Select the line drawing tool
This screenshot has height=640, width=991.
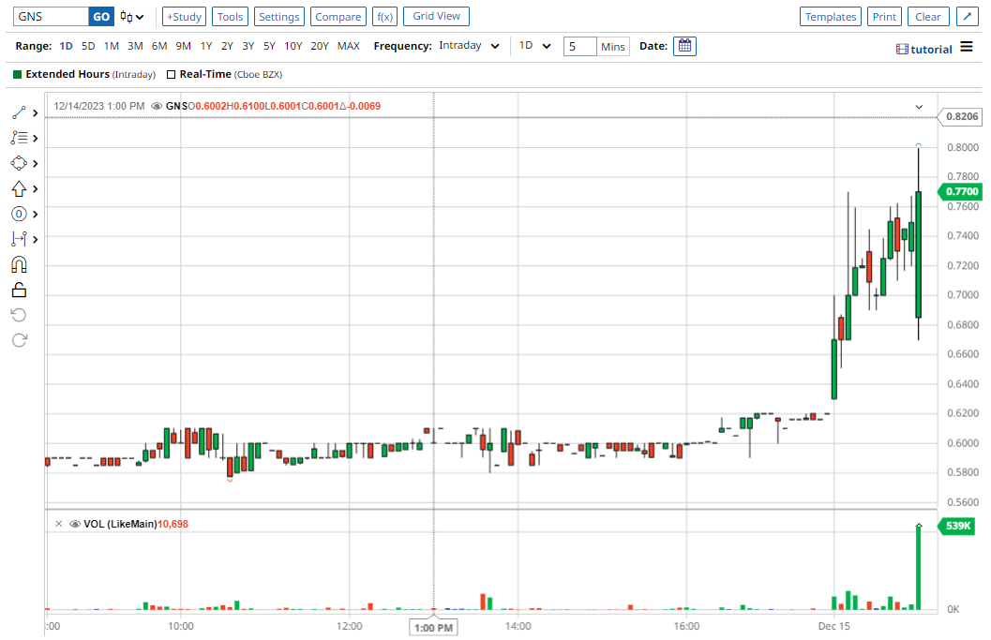coord(19,113)
